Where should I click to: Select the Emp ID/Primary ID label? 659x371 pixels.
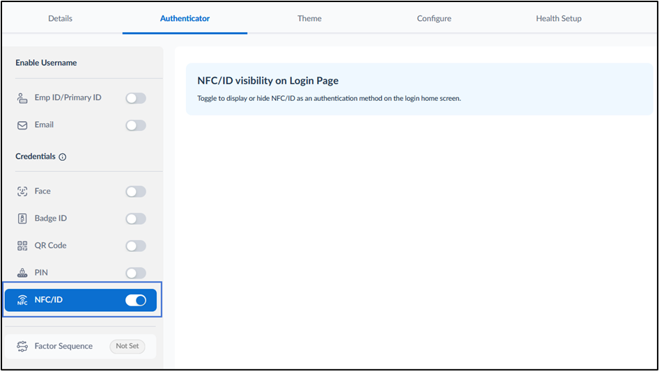tap(68, 97)
